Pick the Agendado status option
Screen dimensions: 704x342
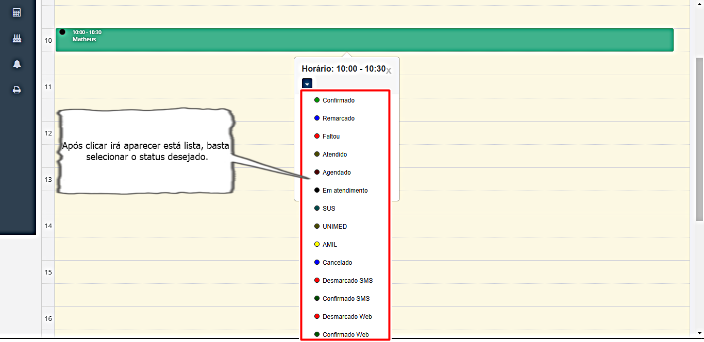[x=336, y=173]
